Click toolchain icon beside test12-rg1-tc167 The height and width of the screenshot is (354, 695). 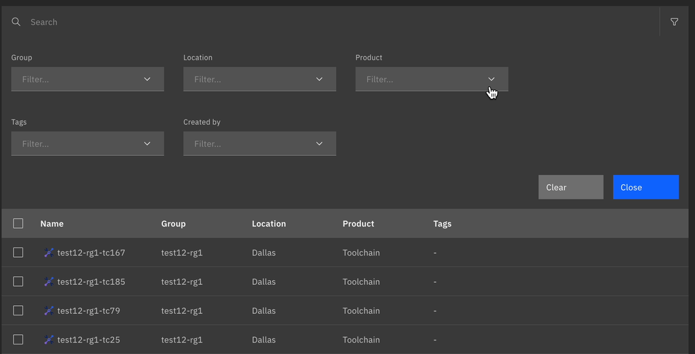(x=49, y=253)
